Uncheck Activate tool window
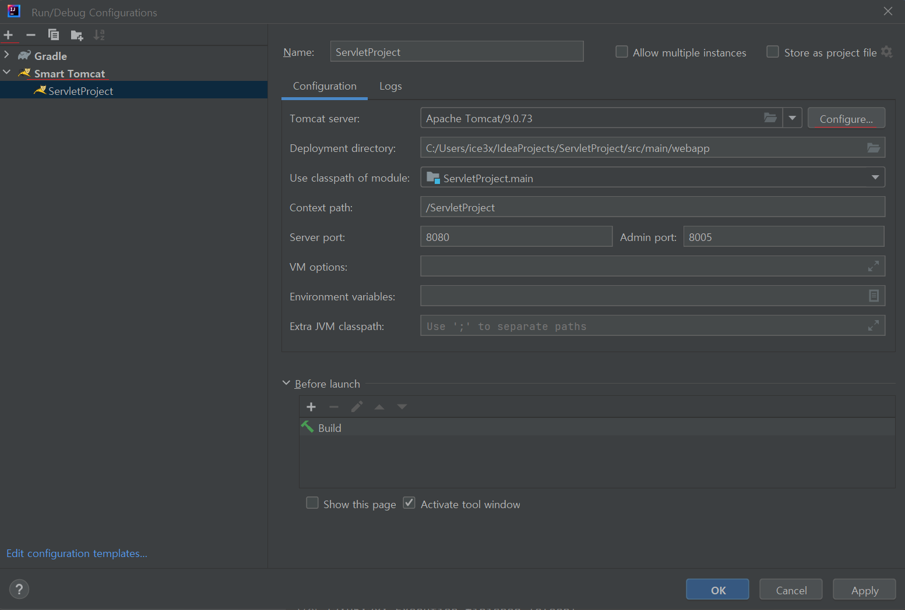 (x=409, y=503)
